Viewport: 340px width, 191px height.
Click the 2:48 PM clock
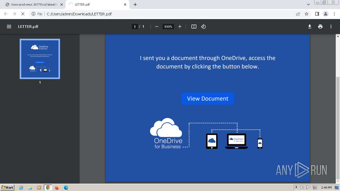(x=326, y=188)
